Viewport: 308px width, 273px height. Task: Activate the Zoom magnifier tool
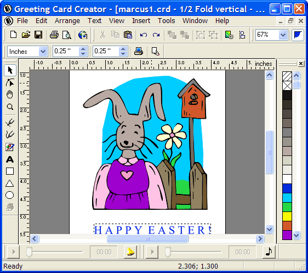point(10,107)
